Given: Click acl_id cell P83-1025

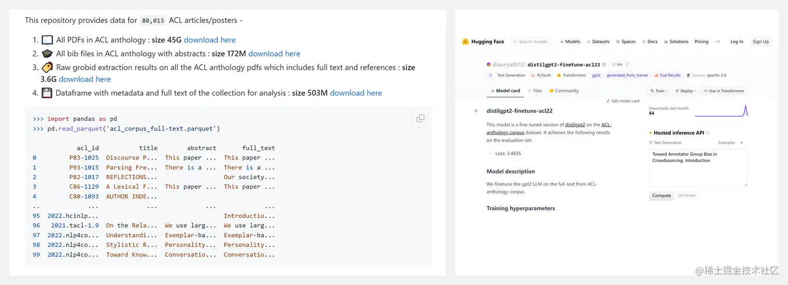Looking at the screenshot, I should pyautogui.click(x=84, y=157).
